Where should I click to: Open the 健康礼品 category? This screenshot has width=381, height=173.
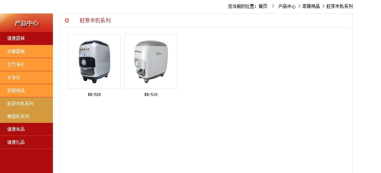coord(26,142)
